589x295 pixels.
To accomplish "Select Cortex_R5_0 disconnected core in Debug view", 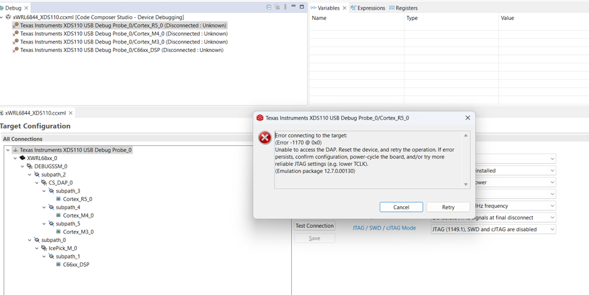I will click(x=123, y=26).
